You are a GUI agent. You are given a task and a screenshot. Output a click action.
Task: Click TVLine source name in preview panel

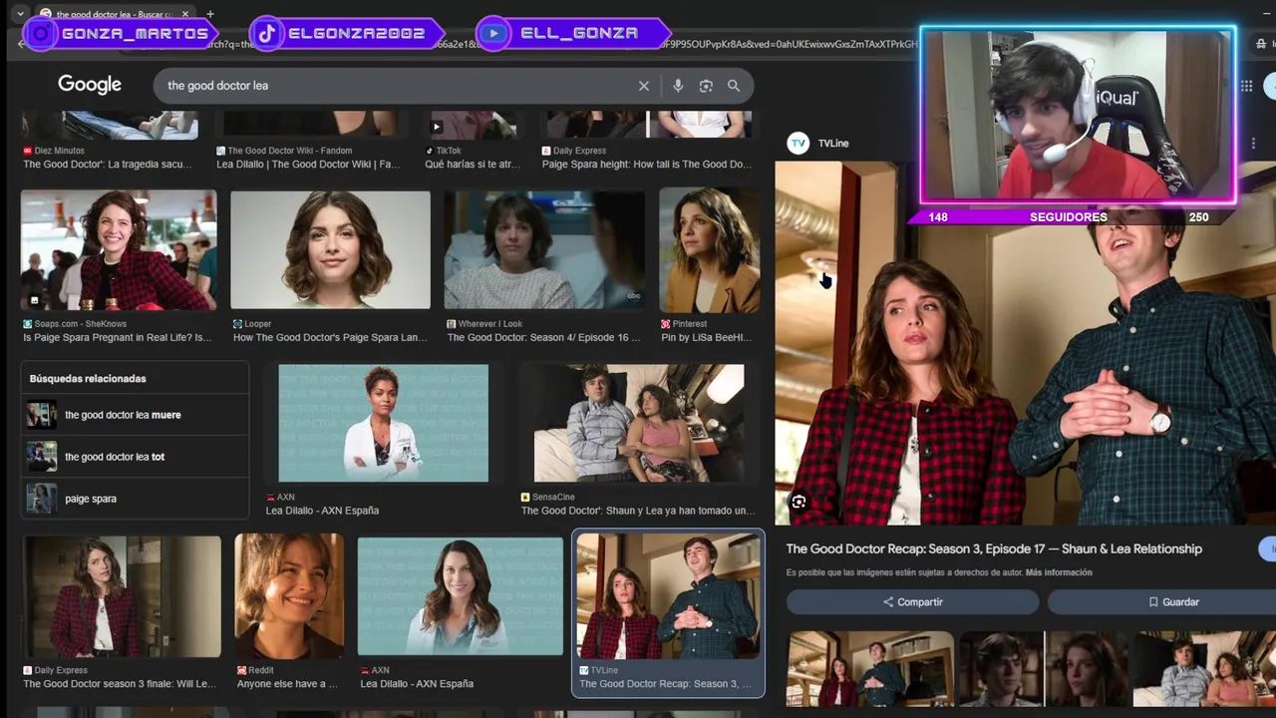coord(833,144)
